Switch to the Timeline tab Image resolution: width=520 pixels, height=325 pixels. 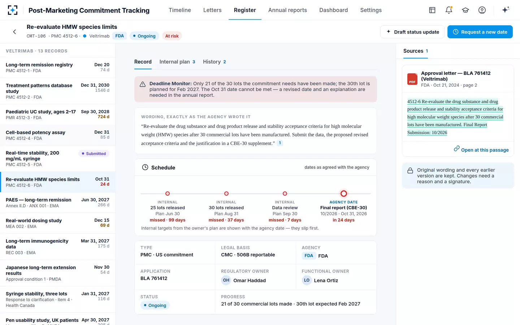click(x=180, y=10)
